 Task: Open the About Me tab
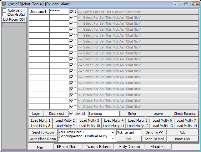click(158, 147)
